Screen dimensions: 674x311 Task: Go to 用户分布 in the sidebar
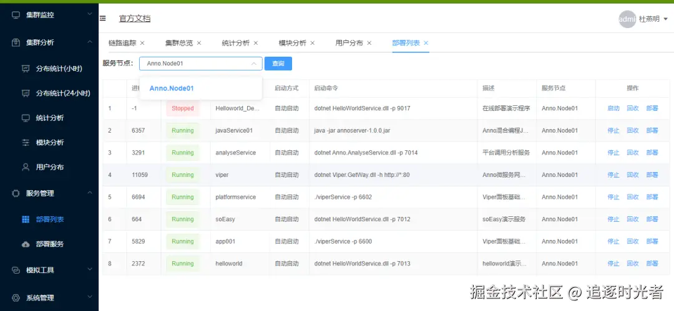coord(49,167)
